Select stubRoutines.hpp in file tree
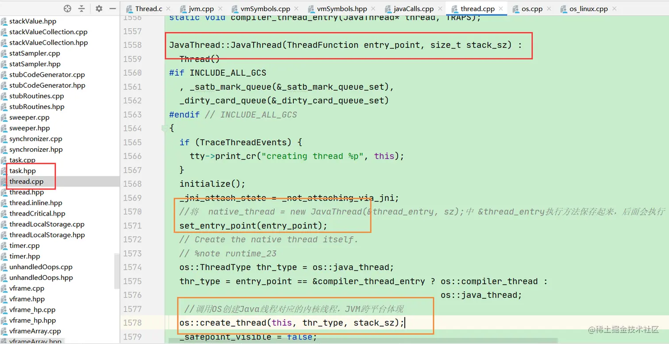The width and height of the screenshot is (669, 344). (x=37, y=107)
